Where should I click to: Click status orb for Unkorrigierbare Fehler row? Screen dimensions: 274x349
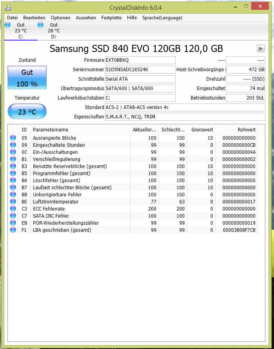pos(13,194)
